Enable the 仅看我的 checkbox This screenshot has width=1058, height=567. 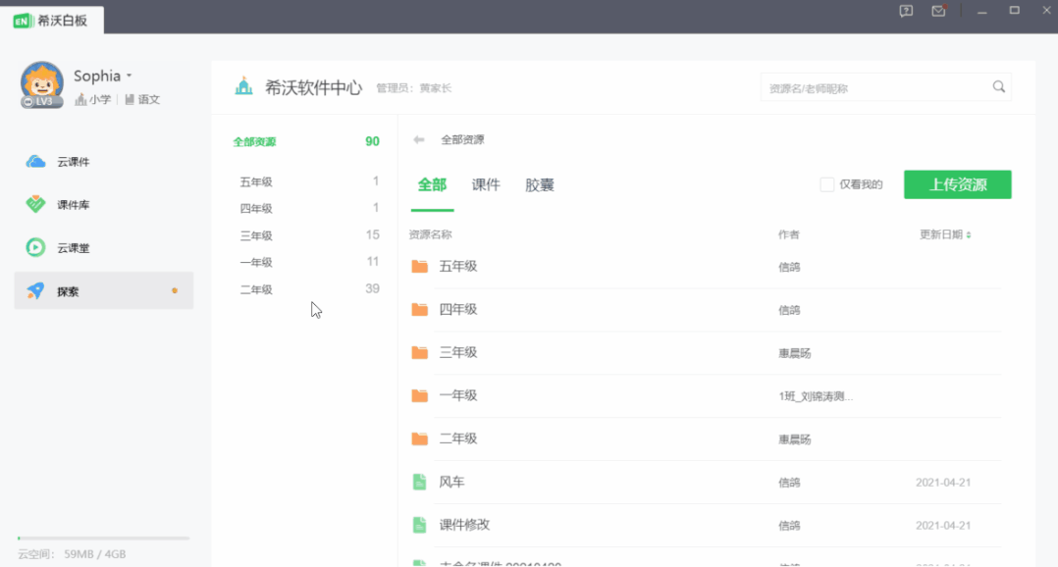point(827,184)
